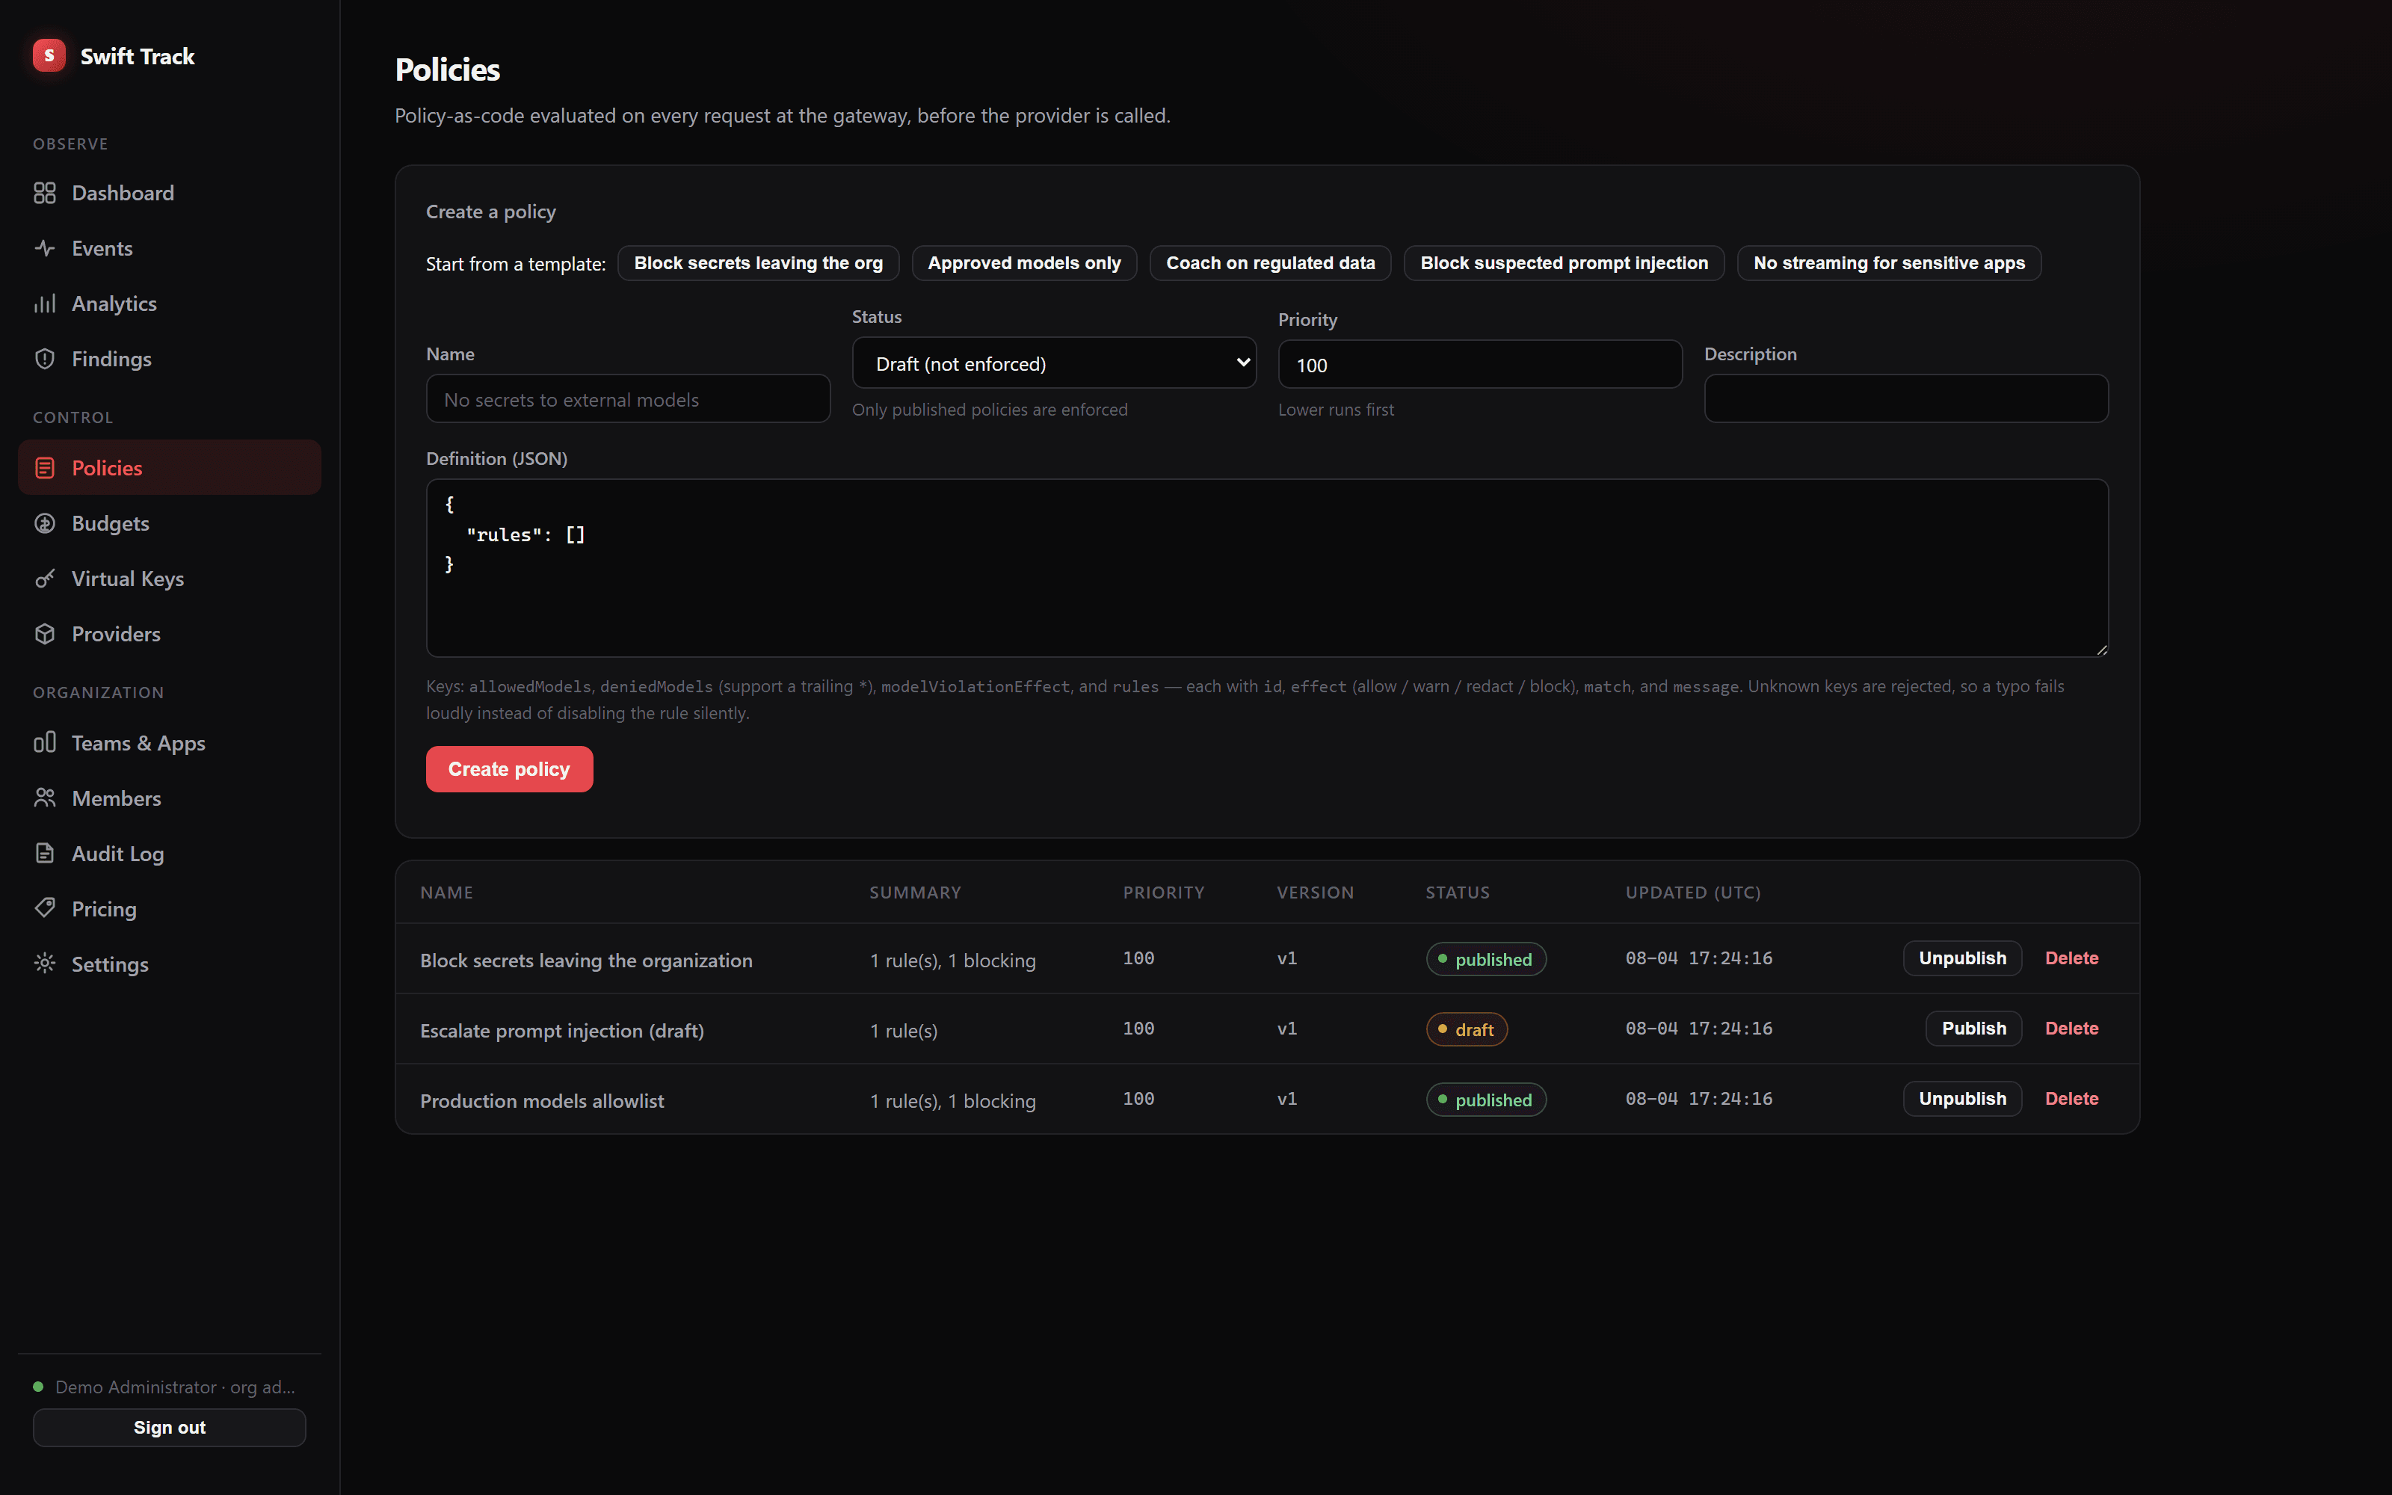Image resolution: width=2392 pixels, height=1495 pixels.
Task: Click the summary text 1 rule(s) for Escalate
Action: [x=904, y=1030]
